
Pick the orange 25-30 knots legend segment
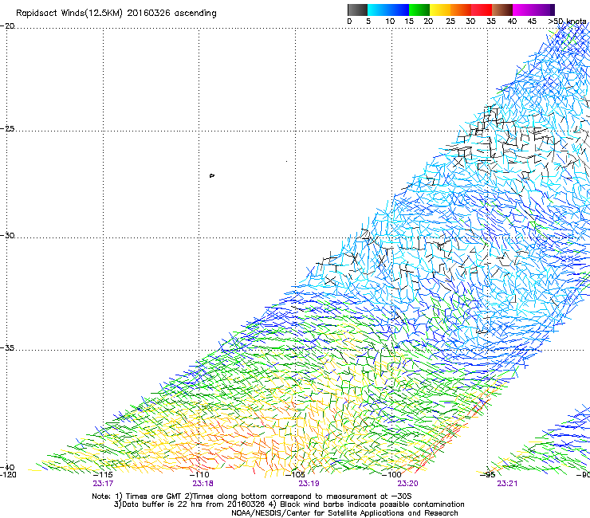461,10
